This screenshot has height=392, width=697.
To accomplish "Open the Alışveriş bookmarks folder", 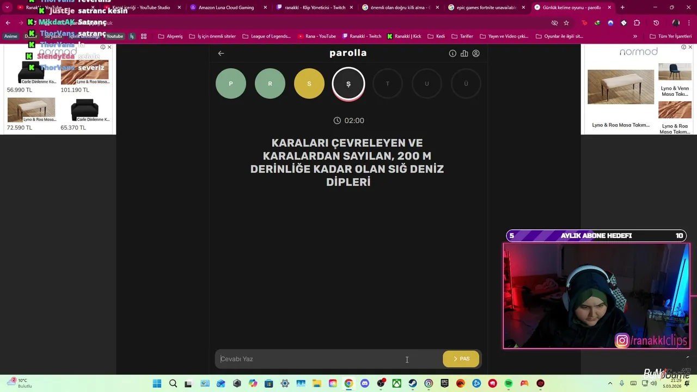I will click(170, 36).
